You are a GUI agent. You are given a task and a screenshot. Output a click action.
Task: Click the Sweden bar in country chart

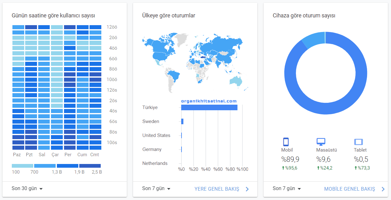(x=182, y=121)
